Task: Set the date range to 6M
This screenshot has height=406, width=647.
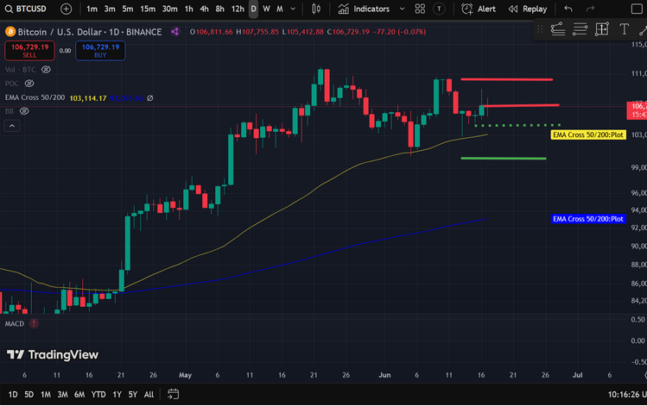Action: 79,395
